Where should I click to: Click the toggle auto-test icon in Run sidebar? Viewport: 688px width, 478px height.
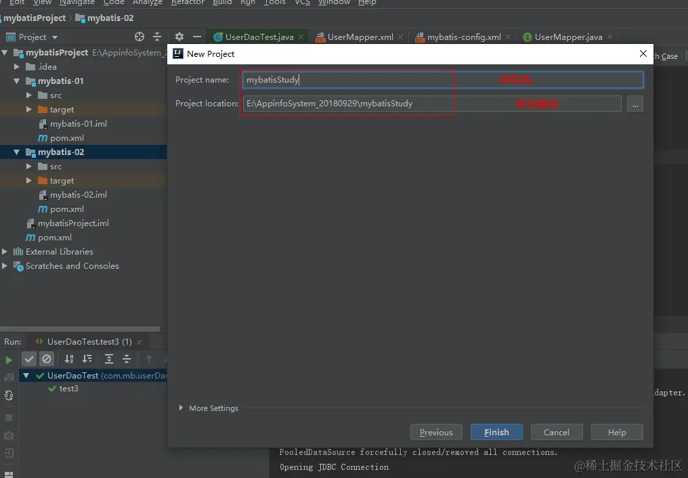[9, 395]
